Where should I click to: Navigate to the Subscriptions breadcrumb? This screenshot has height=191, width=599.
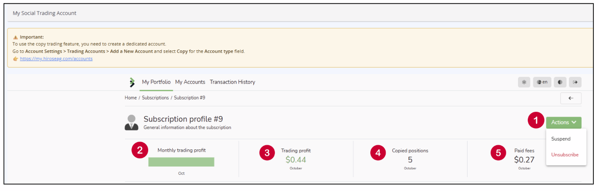[155, 98]
